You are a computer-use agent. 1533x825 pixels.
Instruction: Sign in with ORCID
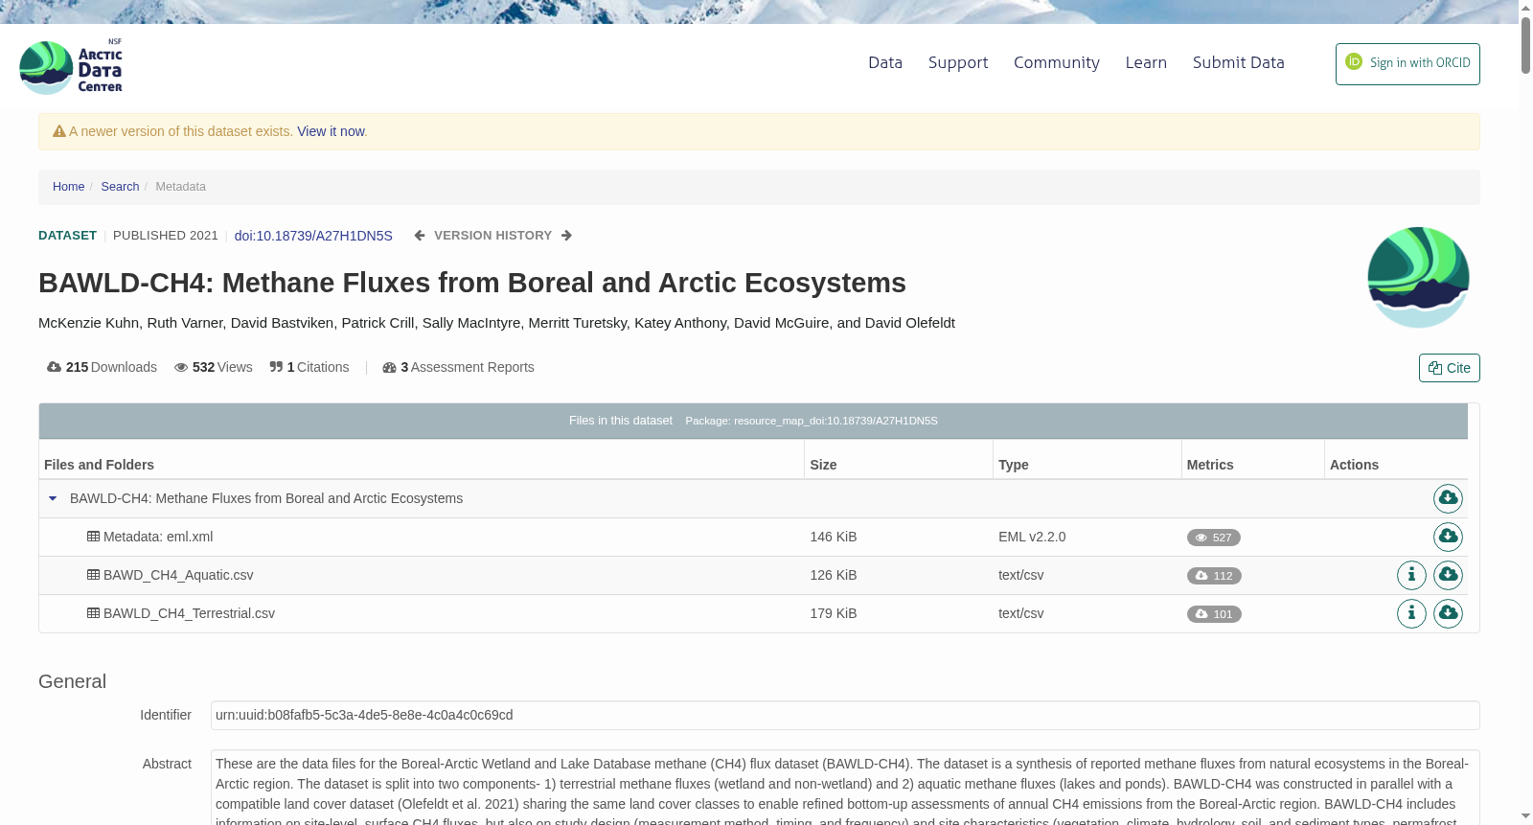pyautogui.click(x=1407, y=64)
